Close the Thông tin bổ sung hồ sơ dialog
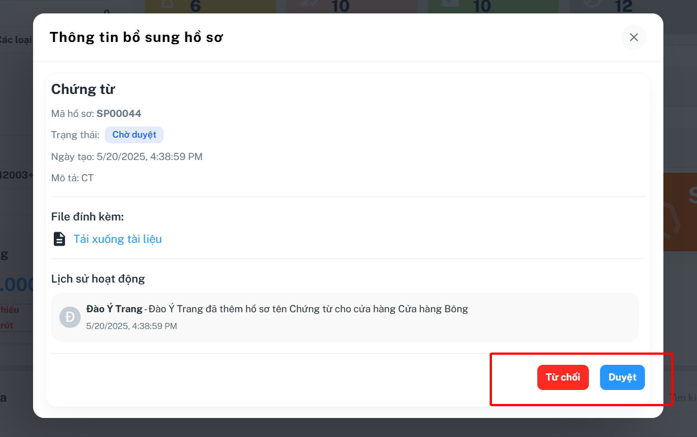Viewport: 697px width, 437px height. 634,37
